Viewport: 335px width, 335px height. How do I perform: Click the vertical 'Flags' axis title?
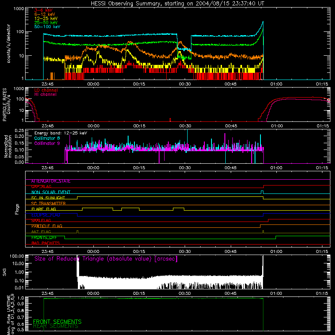click(x=17, y=209)
